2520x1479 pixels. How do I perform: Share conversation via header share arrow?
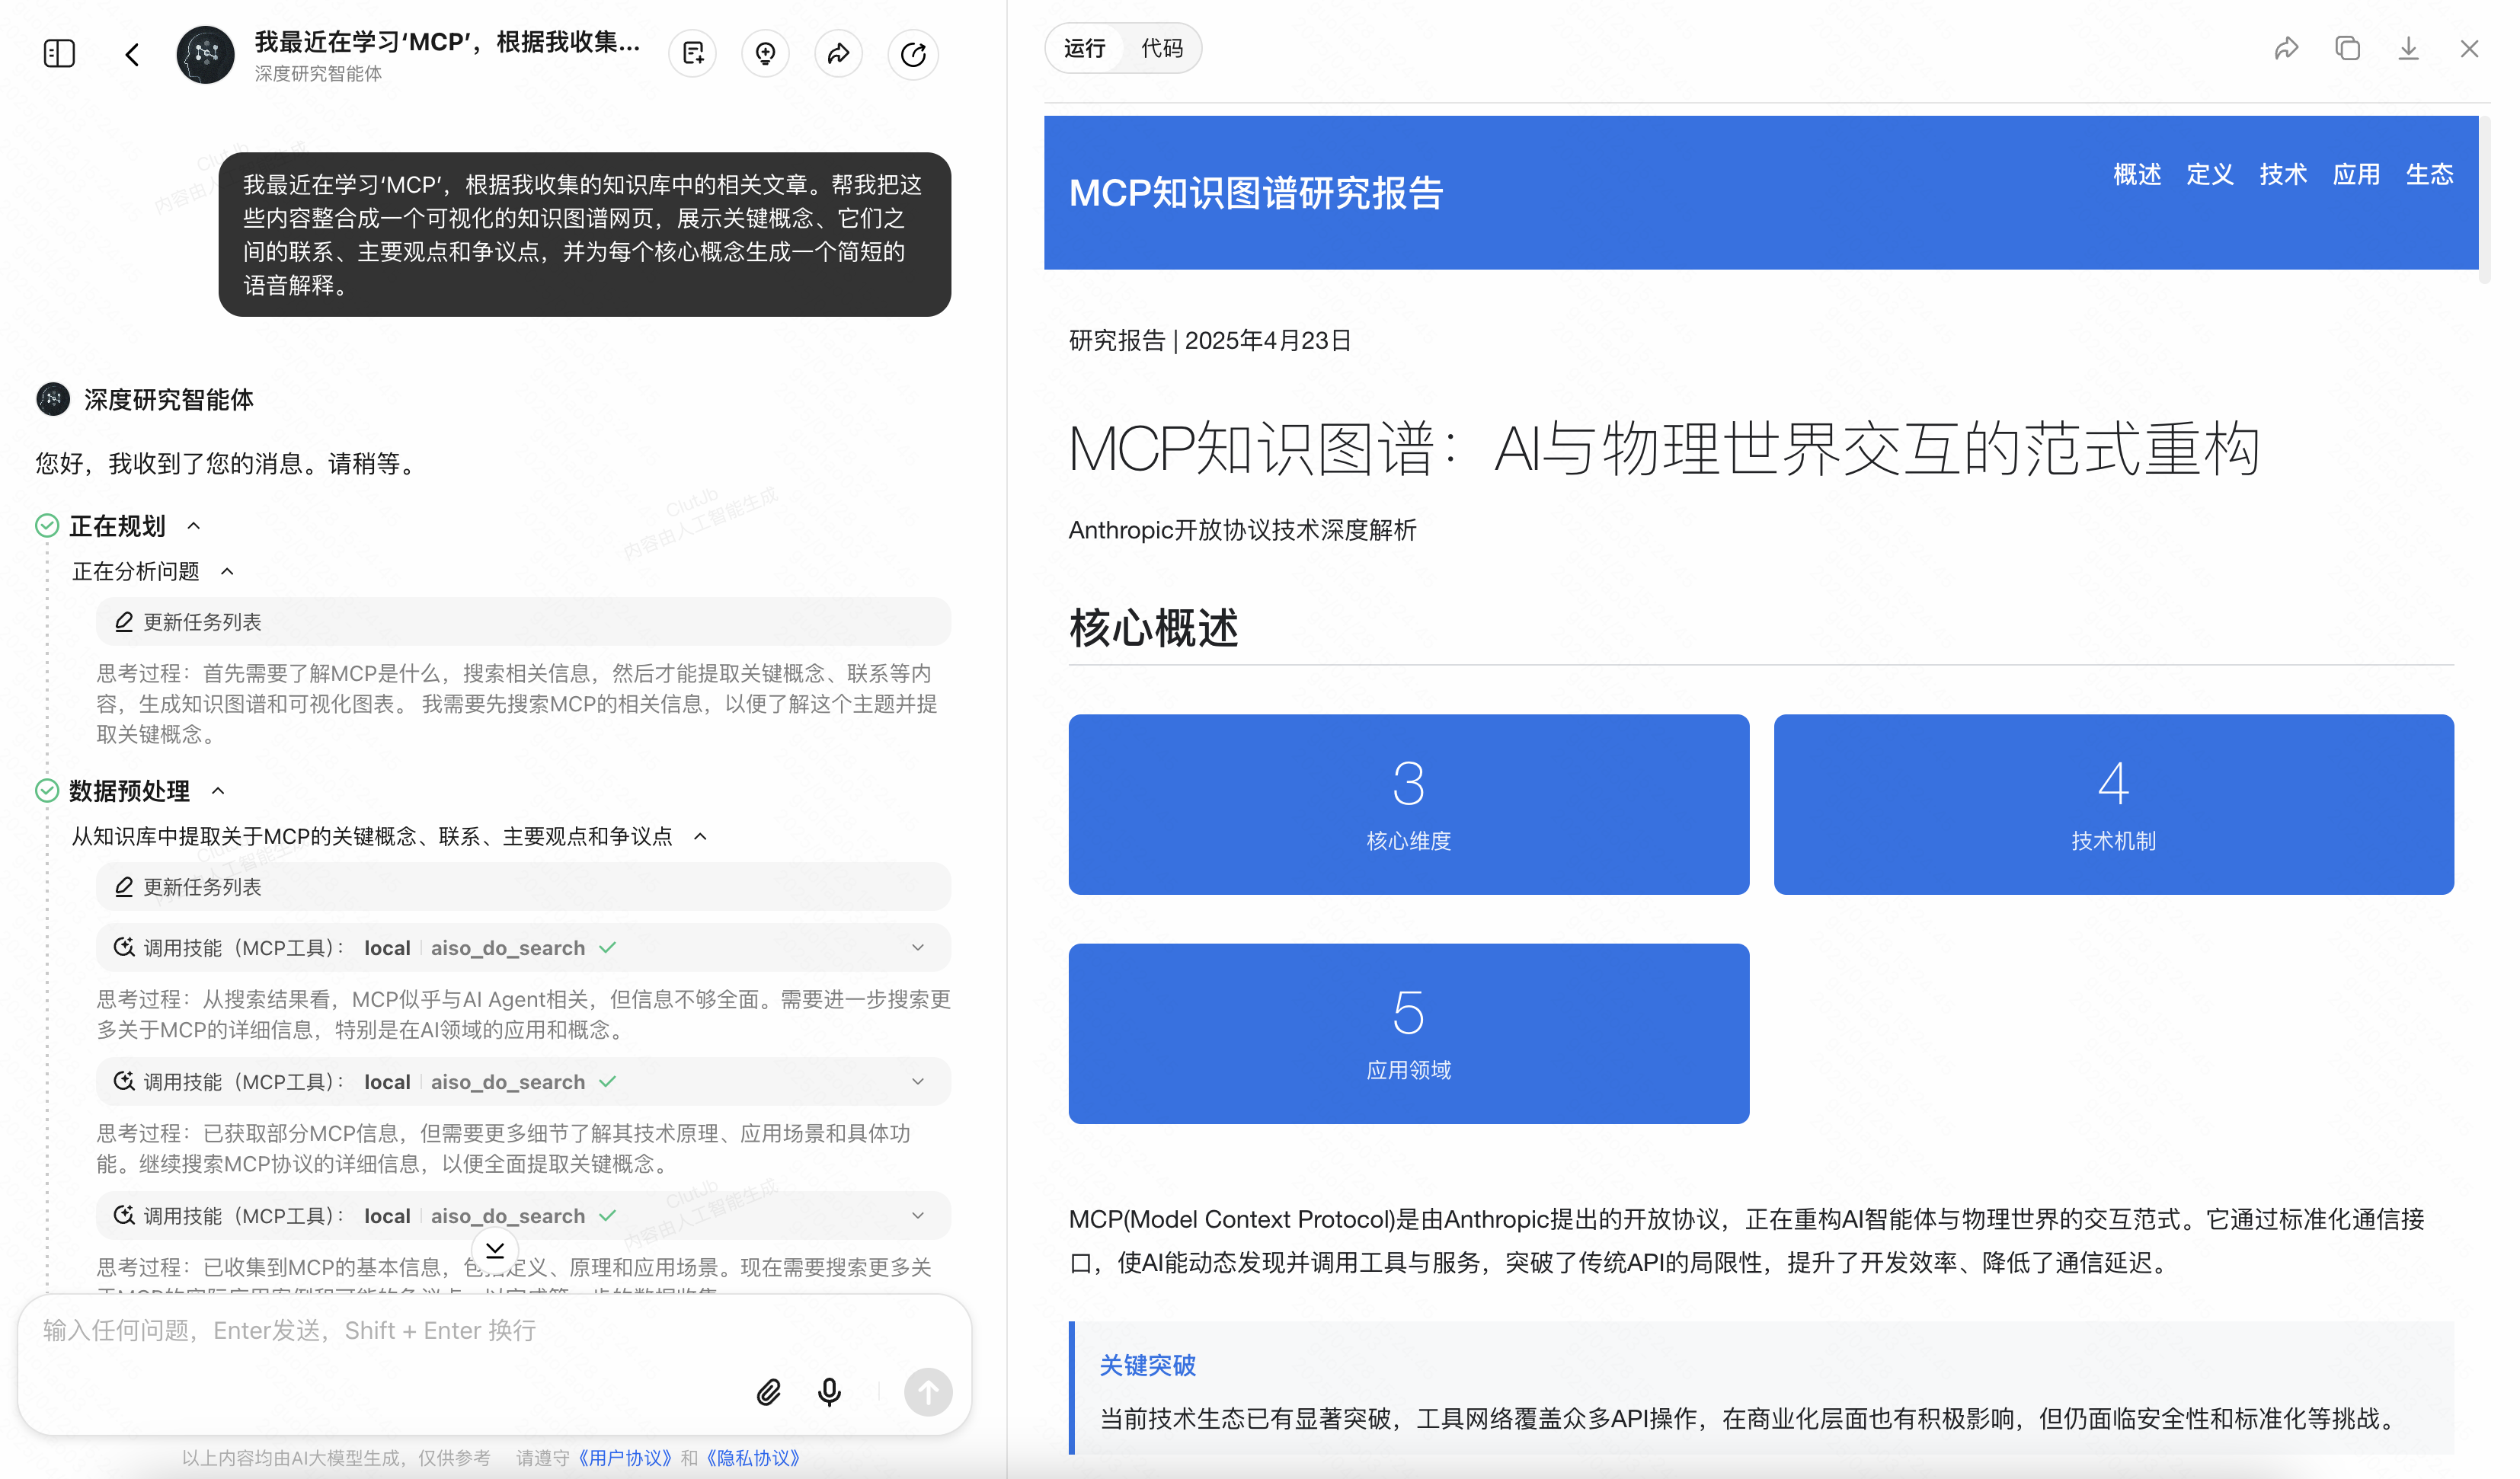click(x=839, y=54)
